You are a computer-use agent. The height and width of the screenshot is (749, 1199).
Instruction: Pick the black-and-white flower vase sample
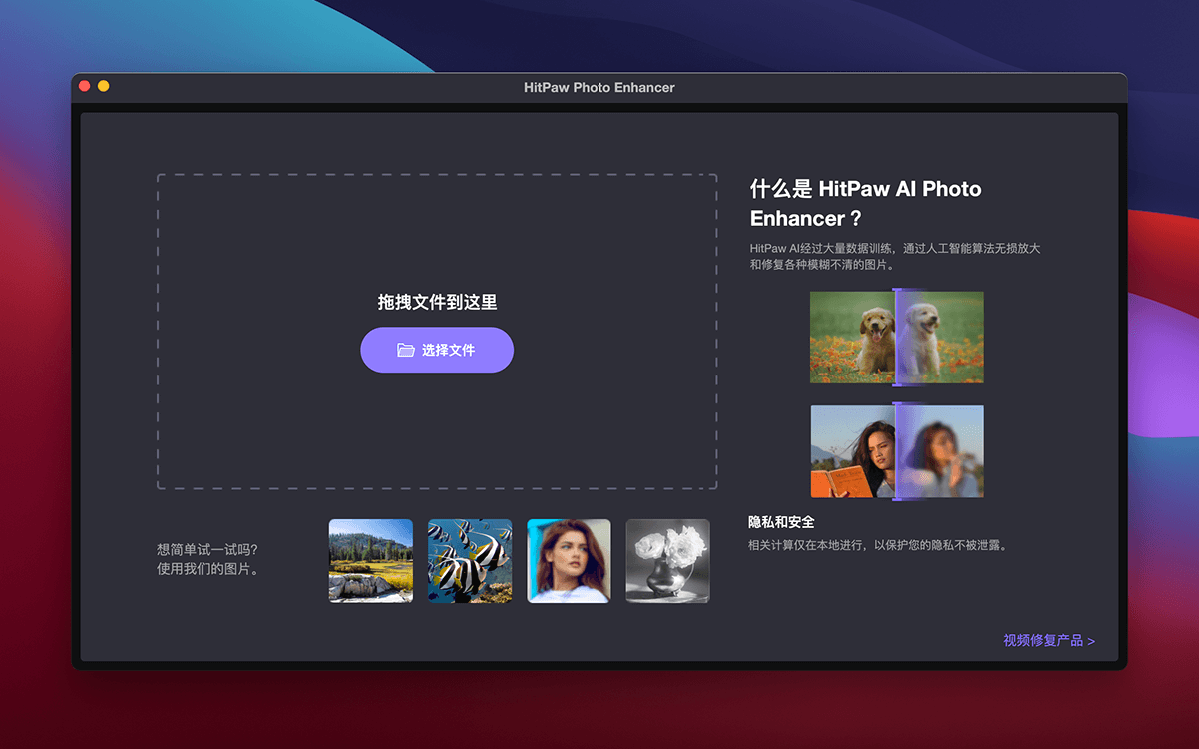coord(668,561)
